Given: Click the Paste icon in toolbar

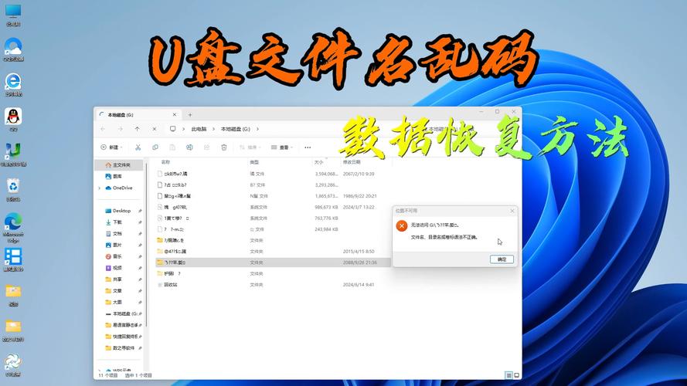Looking at the screenshot, I should (172, 147).
